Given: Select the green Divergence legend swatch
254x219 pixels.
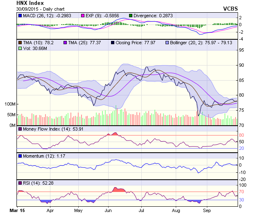Looking at the screenshot, I should 131,15.
